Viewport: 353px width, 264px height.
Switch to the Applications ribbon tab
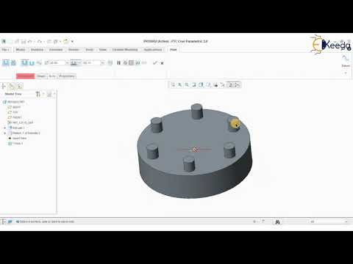click(x=153, y=50)
